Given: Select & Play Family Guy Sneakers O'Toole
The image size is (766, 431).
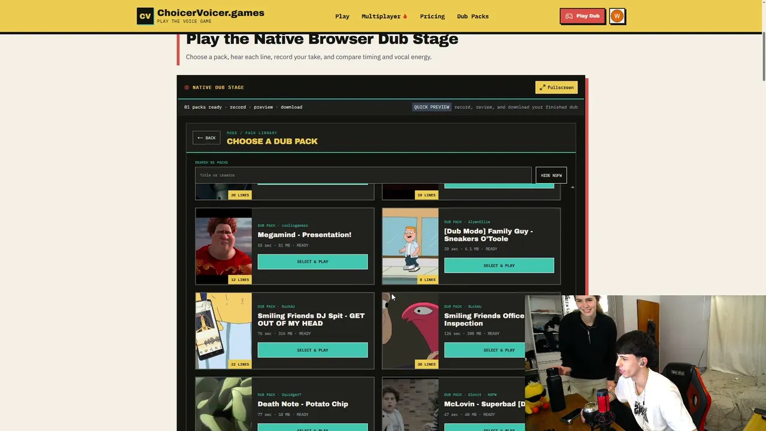Looking at the screenshot, I should [x=499, y=265].
